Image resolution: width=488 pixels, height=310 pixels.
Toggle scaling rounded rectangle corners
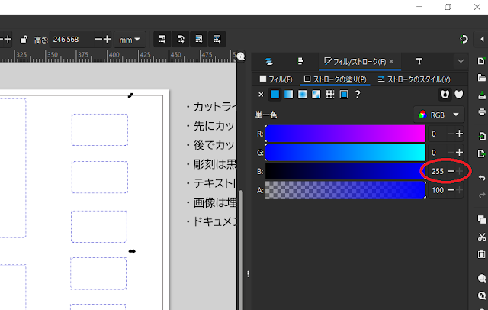point(181,39)
